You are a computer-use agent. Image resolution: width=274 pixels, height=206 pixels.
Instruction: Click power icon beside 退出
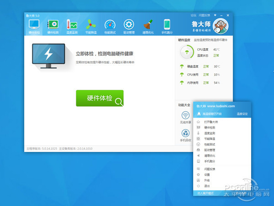(198, 186)
